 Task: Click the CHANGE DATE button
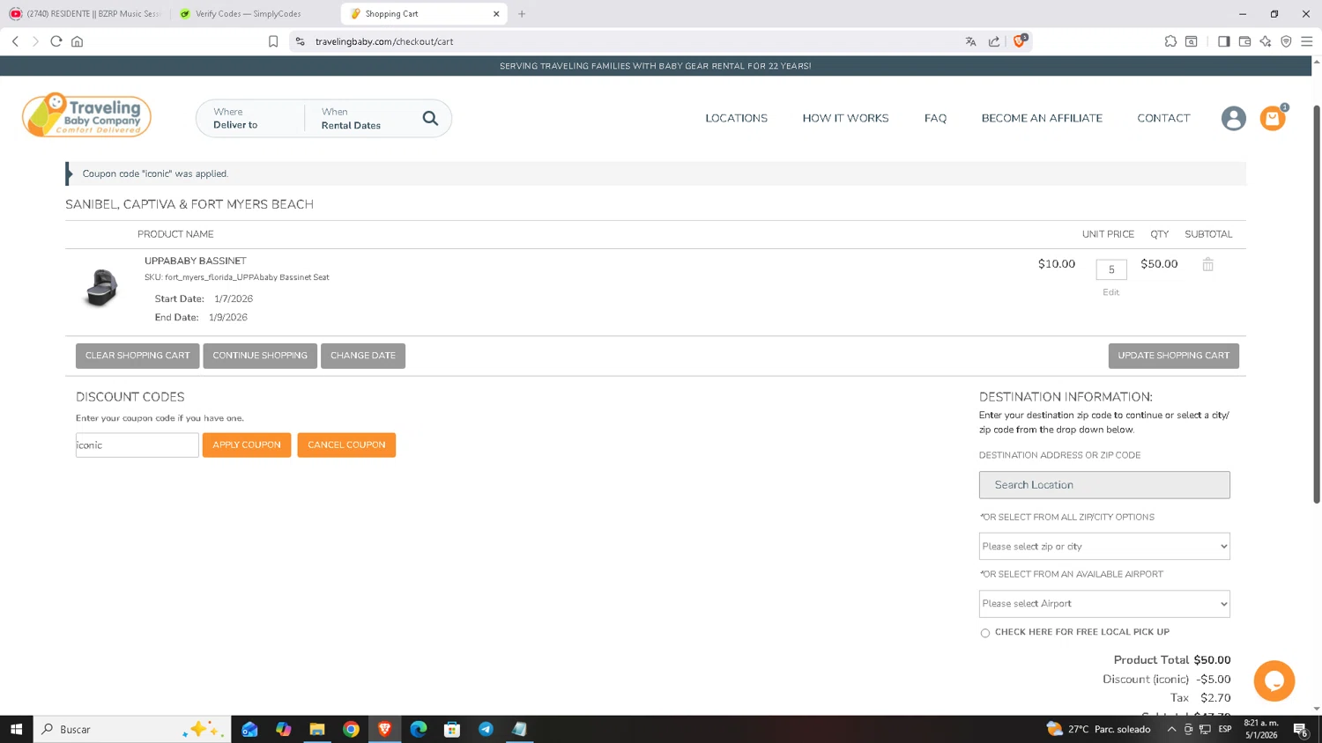click(x=363, y=356)
